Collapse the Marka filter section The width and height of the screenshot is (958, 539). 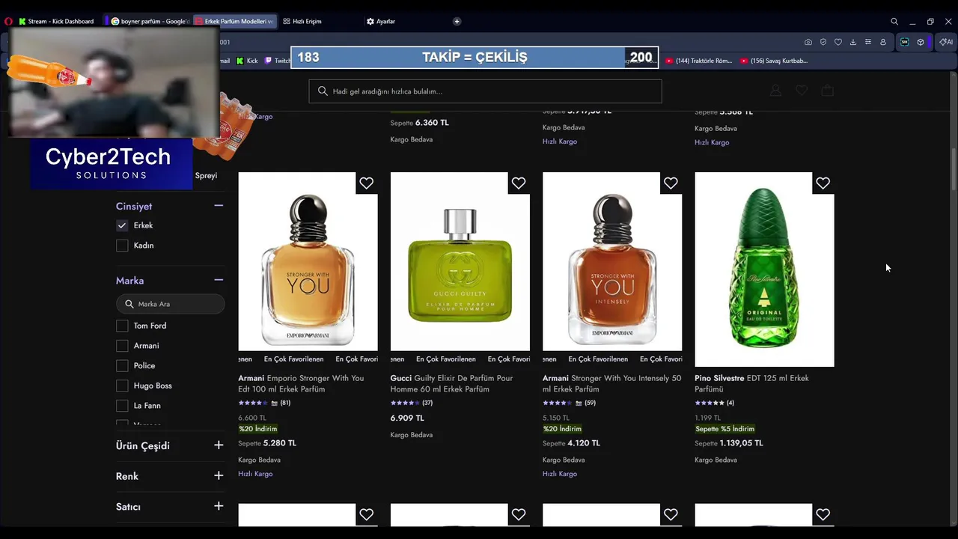pyautogui.click(x=219, y=280)
